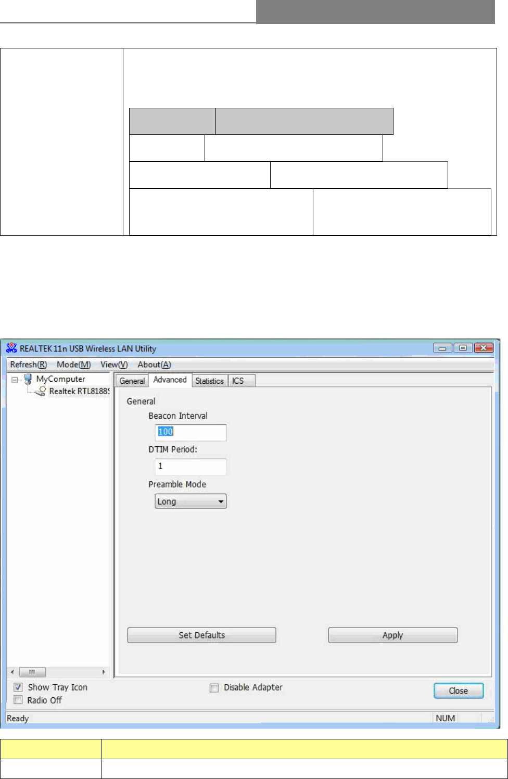This screenshot has width=508, height=779.
Task: Click right arrow of tree horizontal scrollbar
Action: [104, 672]
